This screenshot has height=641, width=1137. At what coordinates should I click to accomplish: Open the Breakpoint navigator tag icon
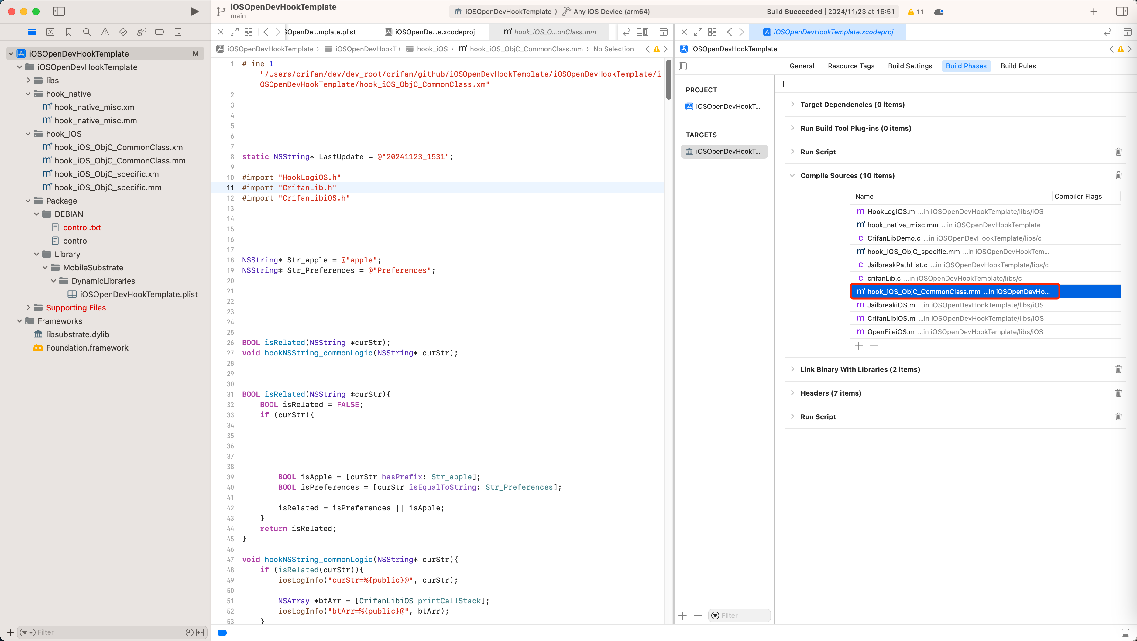point(159,32)
